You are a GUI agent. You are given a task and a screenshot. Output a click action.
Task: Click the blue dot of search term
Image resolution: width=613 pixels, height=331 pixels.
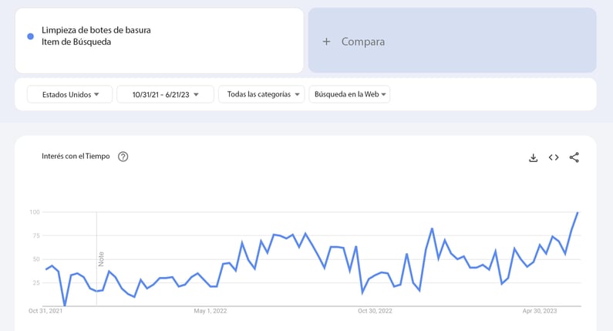[30, 36]
